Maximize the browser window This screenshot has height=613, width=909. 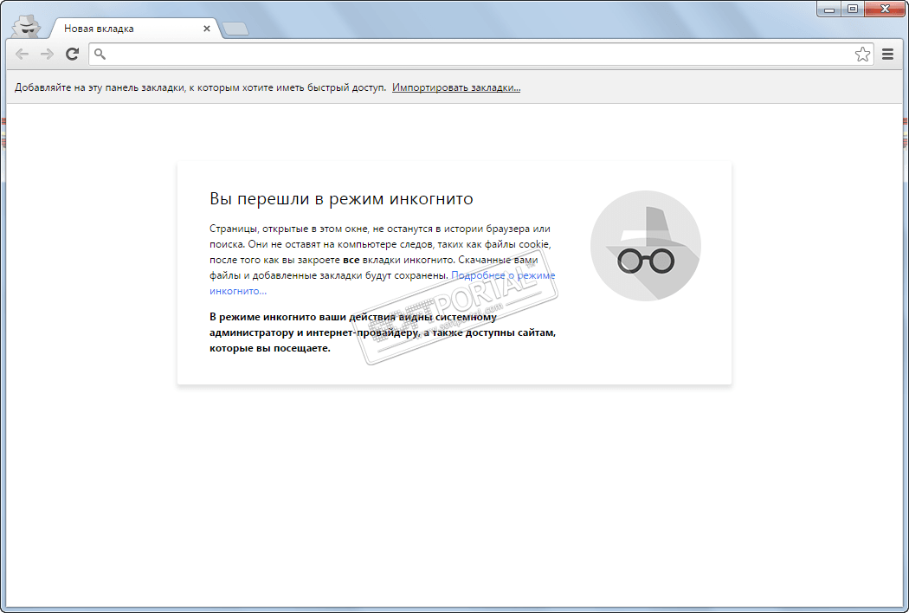(x=852, y=9)
